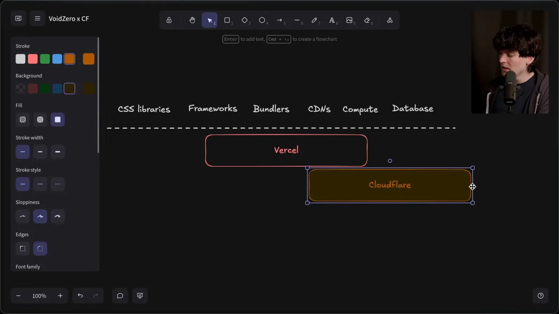Screen dimensions: 559x314
Task: Select the Arrow tool
Action: click(x=279, y=20)
